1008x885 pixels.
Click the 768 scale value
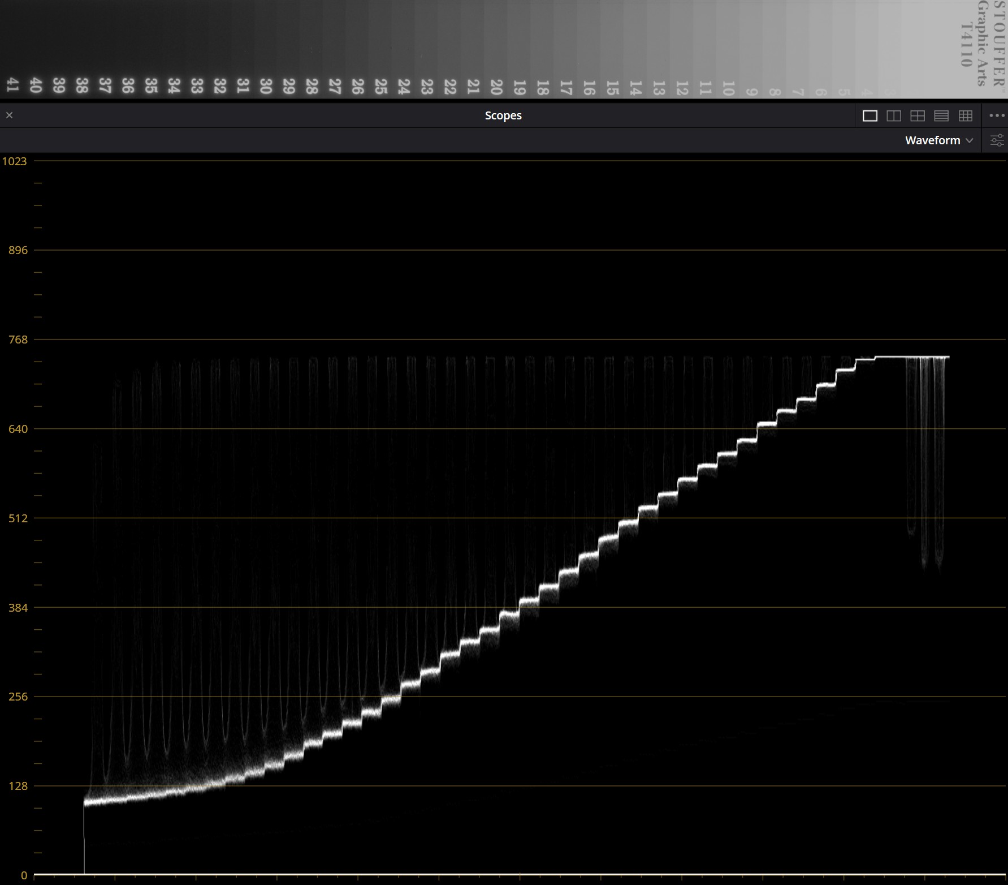pyautogui.click(x=18, y=340)
